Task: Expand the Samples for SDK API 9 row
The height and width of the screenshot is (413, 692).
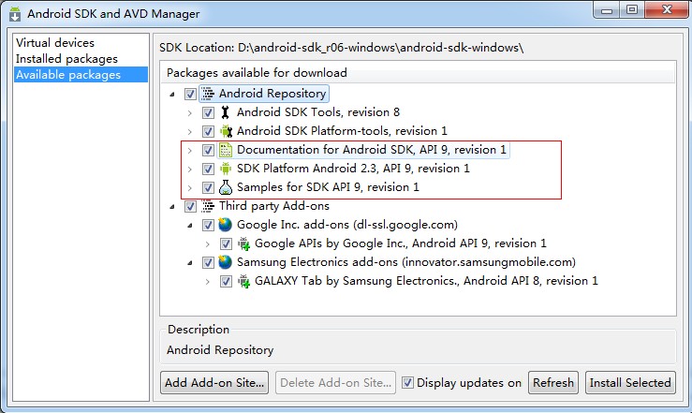Action: click(190, 188)
